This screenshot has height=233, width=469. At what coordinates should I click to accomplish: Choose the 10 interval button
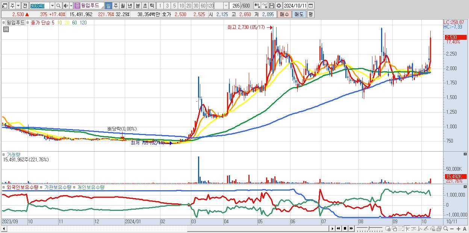[x=182, y=6]
